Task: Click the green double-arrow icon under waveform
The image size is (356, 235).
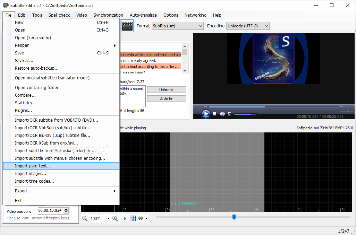Action: (x=140, y=218)
